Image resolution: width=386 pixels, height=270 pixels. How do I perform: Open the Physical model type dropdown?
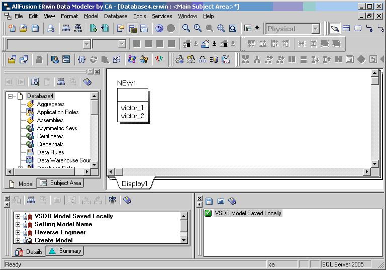pyautogui.click(x=316, y=29)
